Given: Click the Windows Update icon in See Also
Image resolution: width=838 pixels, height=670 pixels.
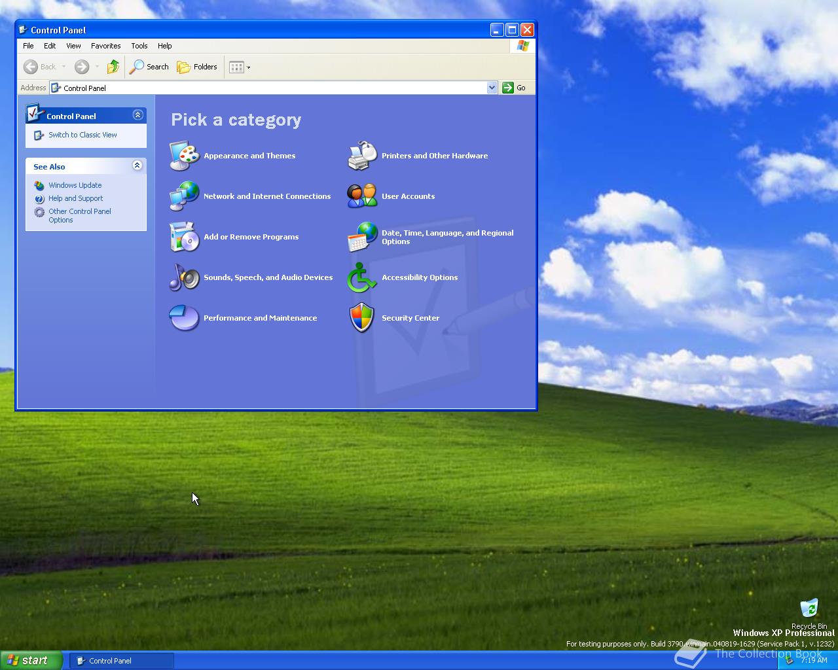Looking at the screenshot, I should [39, 186].
